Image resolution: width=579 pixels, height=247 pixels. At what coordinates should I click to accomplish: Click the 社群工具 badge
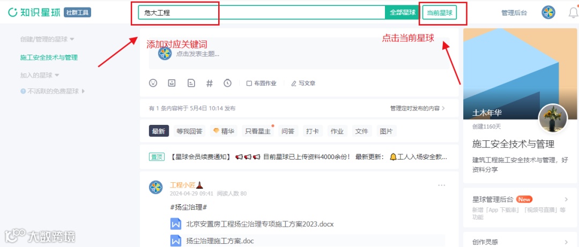click(x=78, y=12)
